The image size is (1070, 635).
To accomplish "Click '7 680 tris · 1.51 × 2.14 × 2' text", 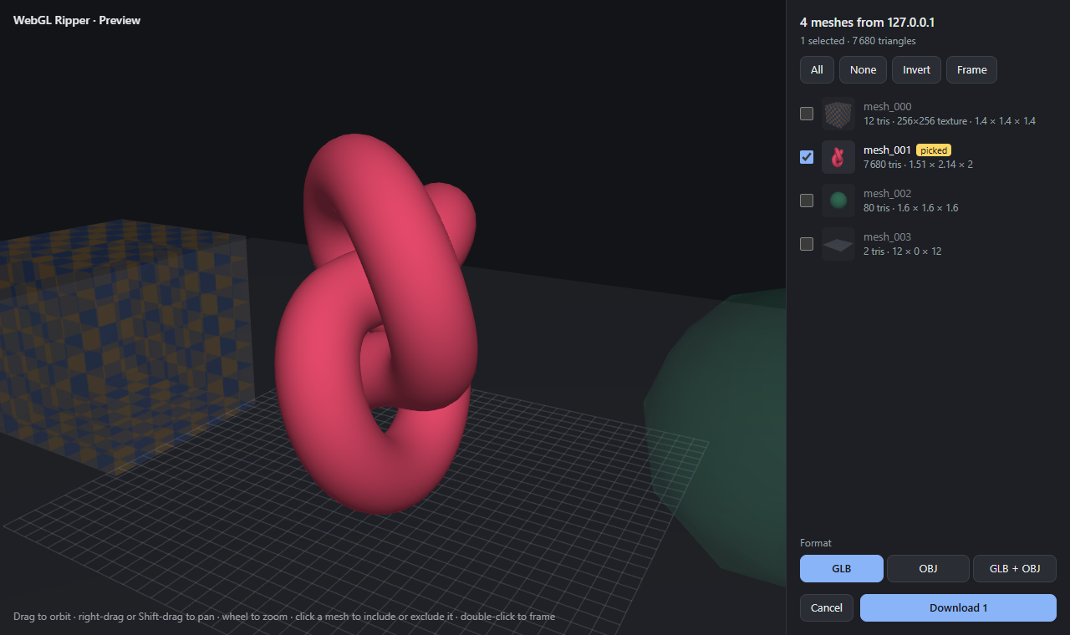I will (x=918, y=165).
